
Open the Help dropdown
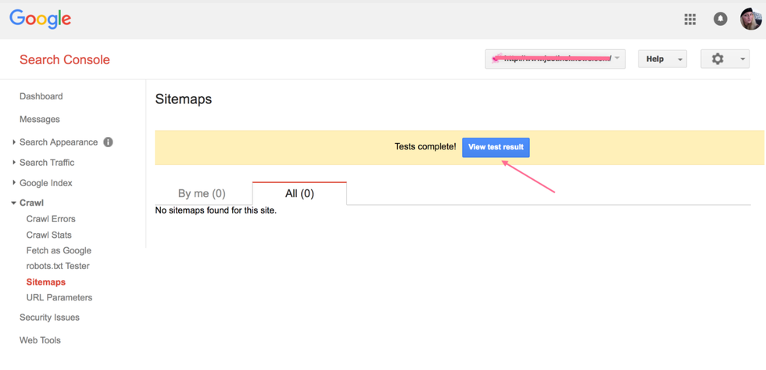click(663, 59)
